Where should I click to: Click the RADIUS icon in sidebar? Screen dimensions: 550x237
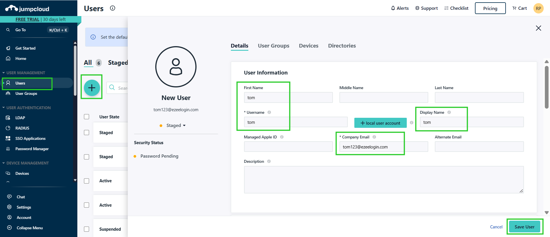click(8, 128)
